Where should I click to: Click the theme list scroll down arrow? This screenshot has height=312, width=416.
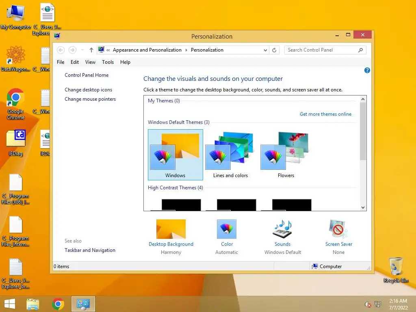coord(363,208)
